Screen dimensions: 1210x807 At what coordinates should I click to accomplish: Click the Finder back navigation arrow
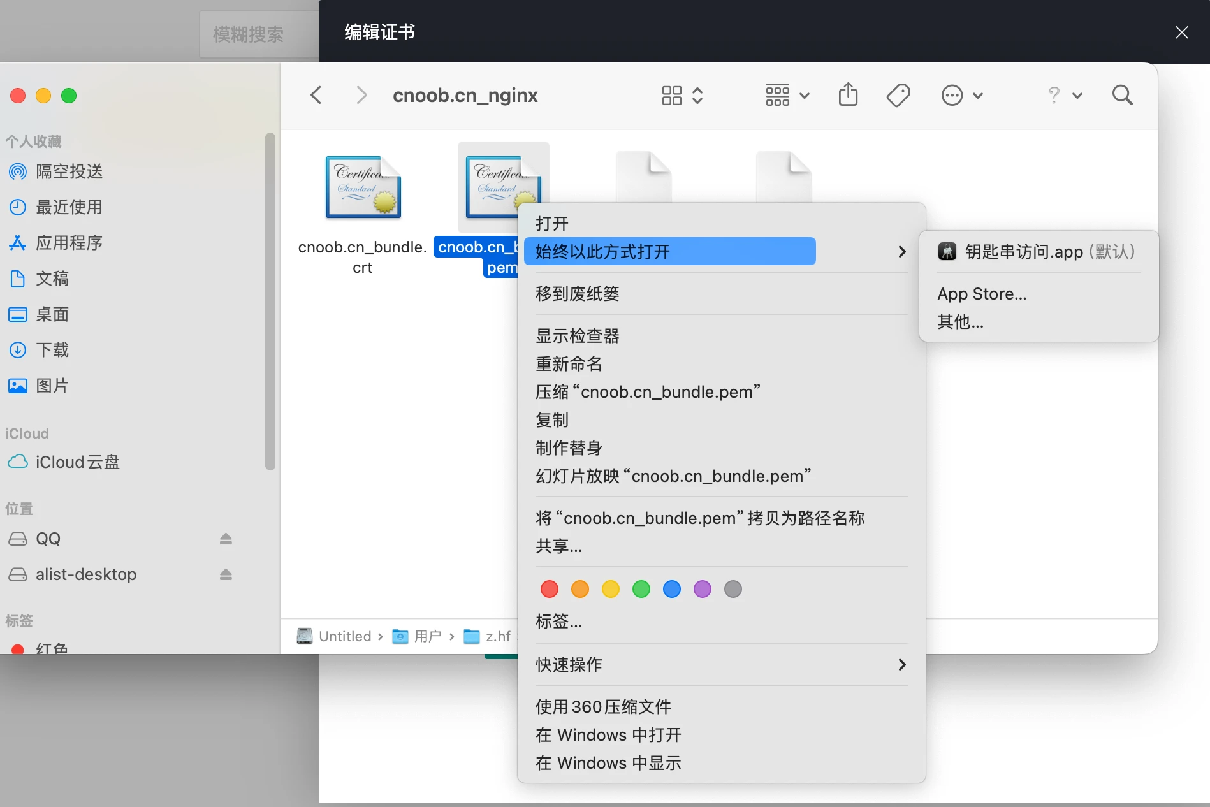(x=316, y=96)
